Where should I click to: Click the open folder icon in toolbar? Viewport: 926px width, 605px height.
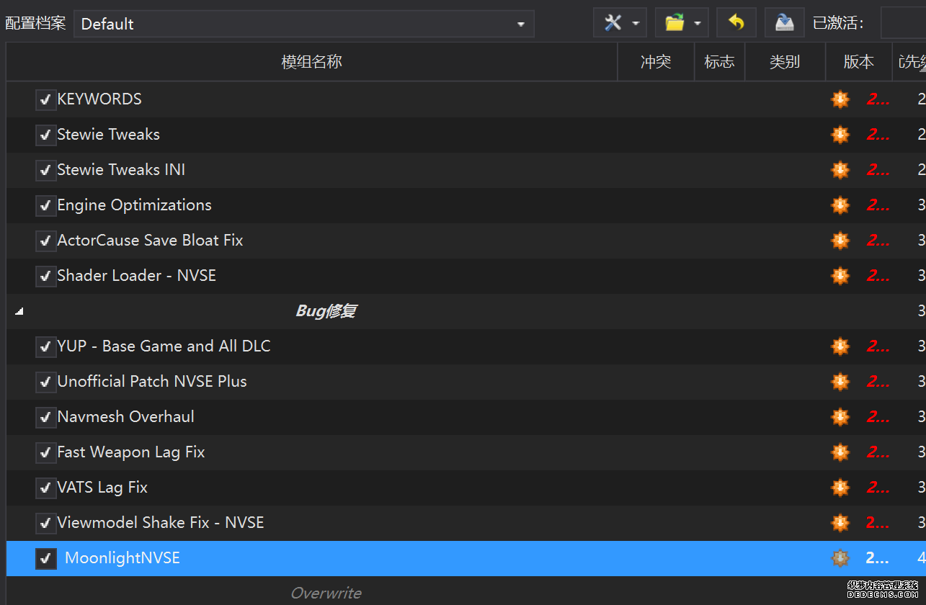tap(675, 23)
